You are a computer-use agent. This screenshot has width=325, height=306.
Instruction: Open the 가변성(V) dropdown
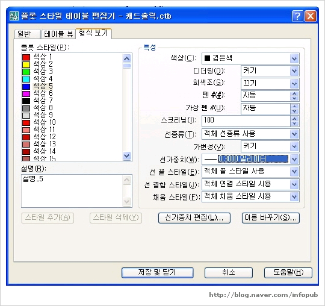coord(294,146)
